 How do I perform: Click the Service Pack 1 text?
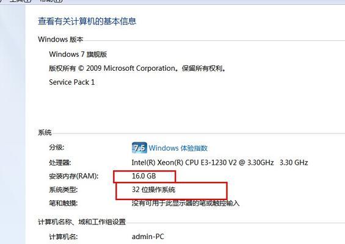click(71, 82)
